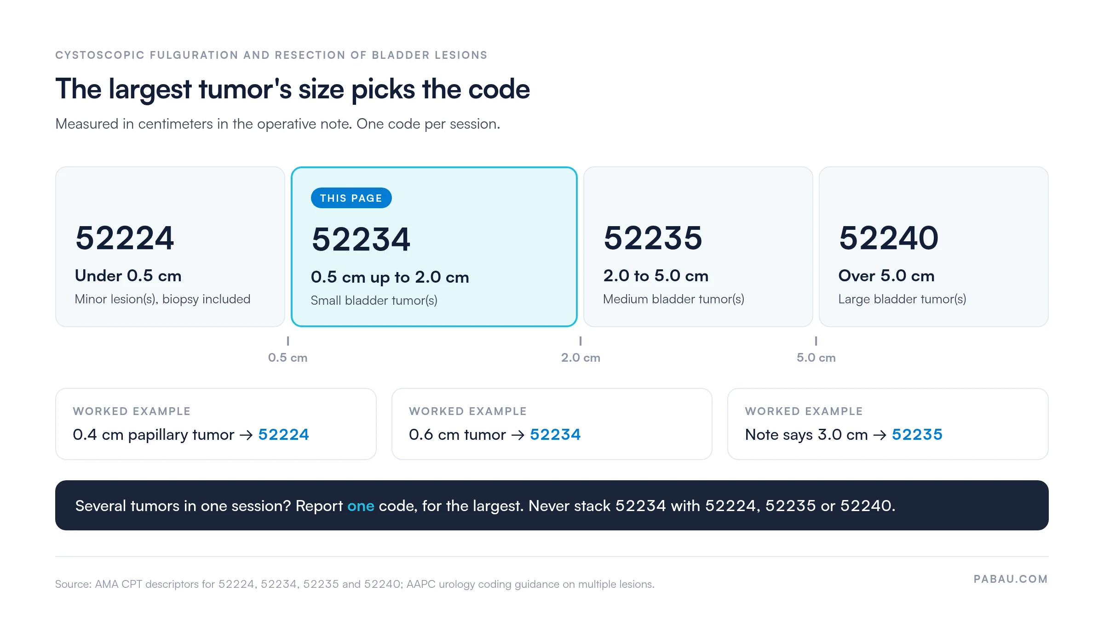This screenshot has width=1104, height=637.
Task: Follow the 52224 link in first example
Action: pyautogui.click(x=283, y=434)
